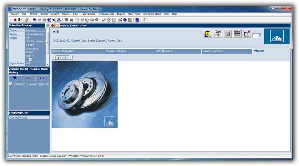This screenshot has width=299, height=166.
Task: Select the axle history tab
Action: click(42, 78)
